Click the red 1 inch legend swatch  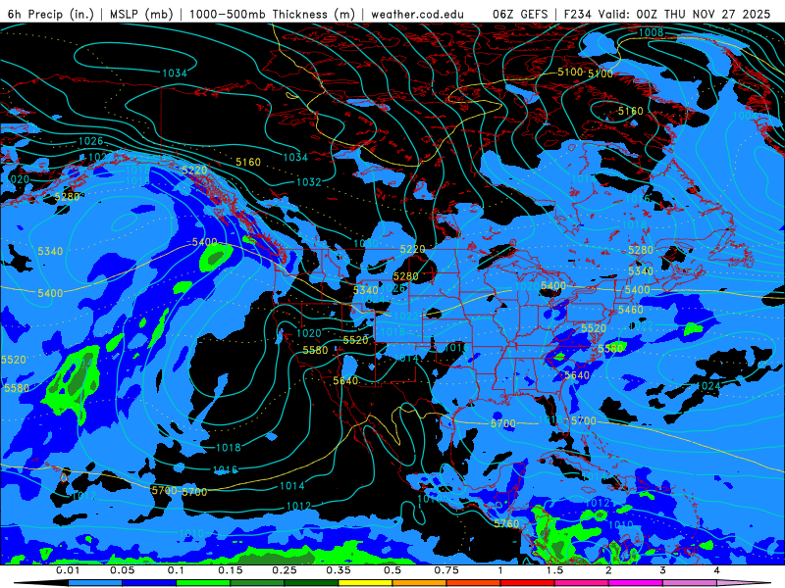528,583
